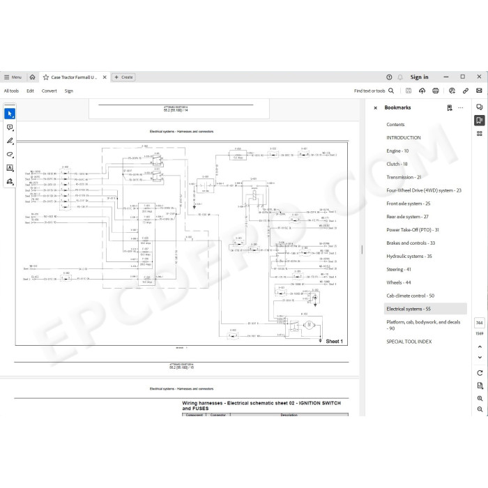488x488 pixels.
Task: Click Find text or tools search
Action: (374, 91)
